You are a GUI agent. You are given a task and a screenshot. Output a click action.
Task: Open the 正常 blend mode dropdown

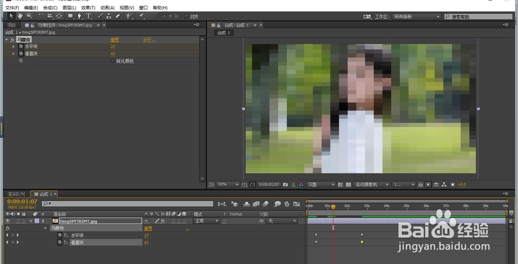pos(207,221)
